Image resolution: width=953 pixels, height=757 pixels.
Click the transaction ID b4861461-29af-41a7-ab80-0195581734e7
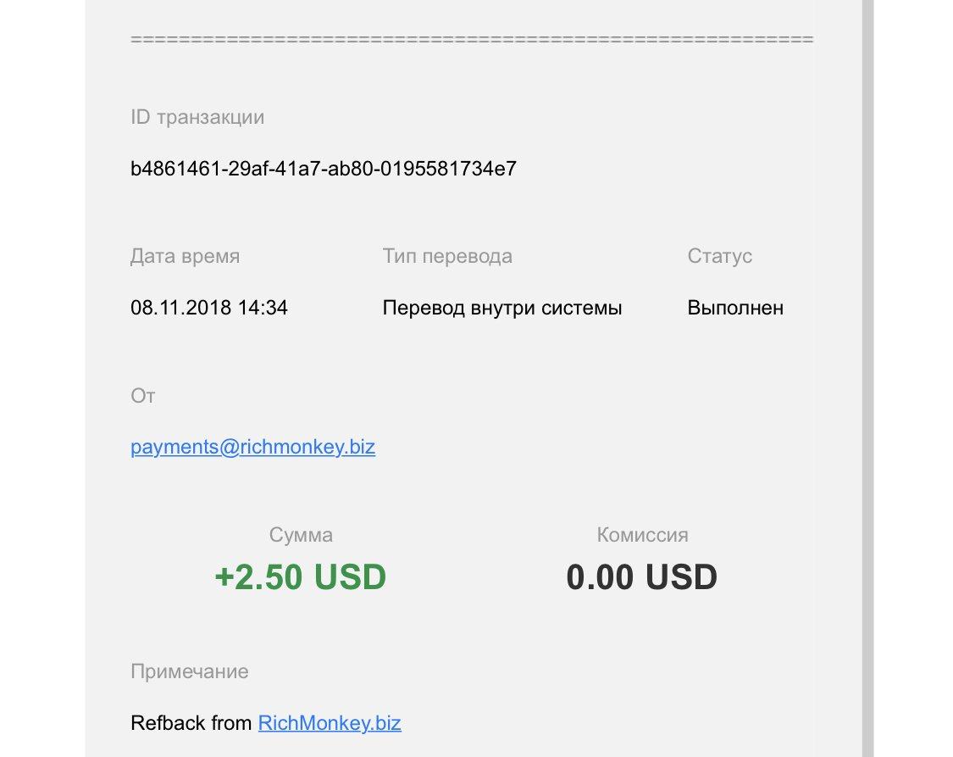(x=324, y=169)
